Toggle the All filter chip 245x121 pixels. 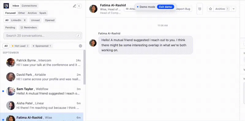(7, 20)
